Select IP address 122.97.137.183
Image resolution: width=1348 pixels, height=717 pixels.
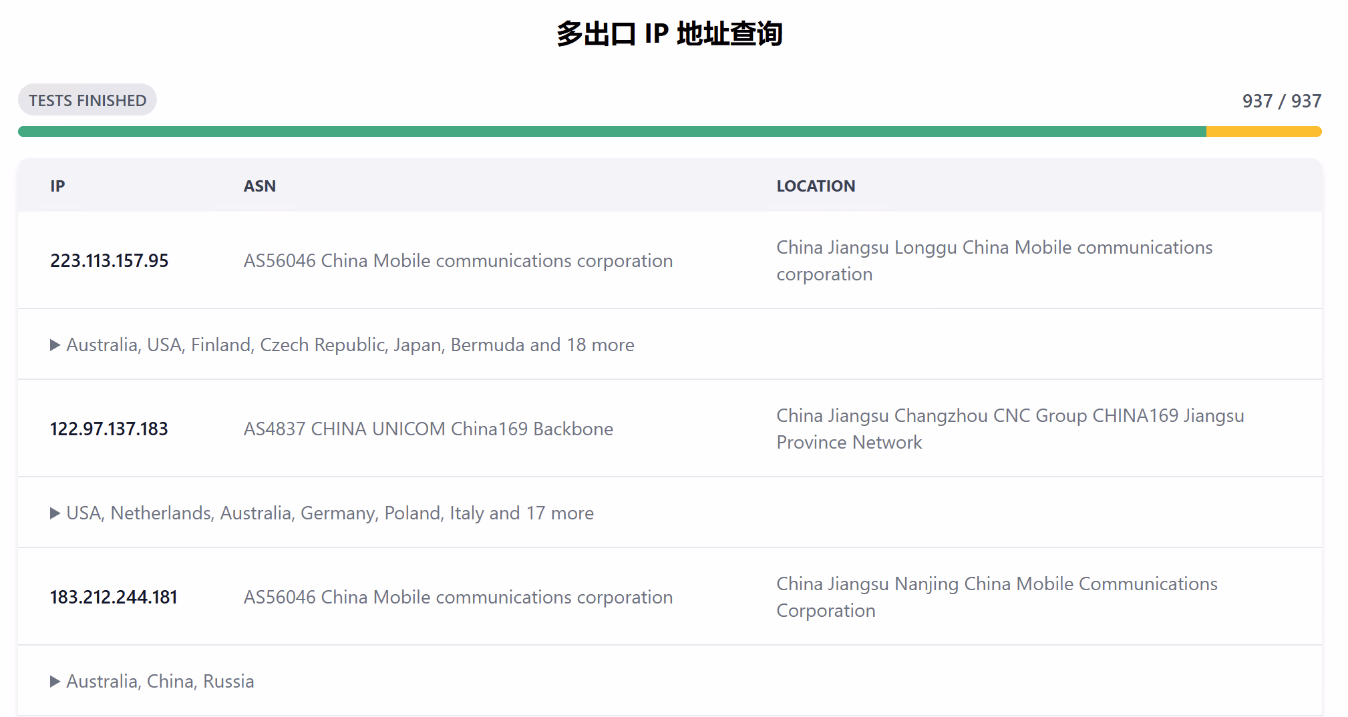pyautogui.click(x=109, y=429)
